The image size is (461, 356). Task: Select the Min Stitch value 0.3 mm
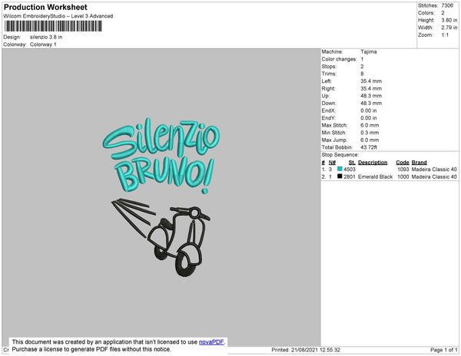370,133
